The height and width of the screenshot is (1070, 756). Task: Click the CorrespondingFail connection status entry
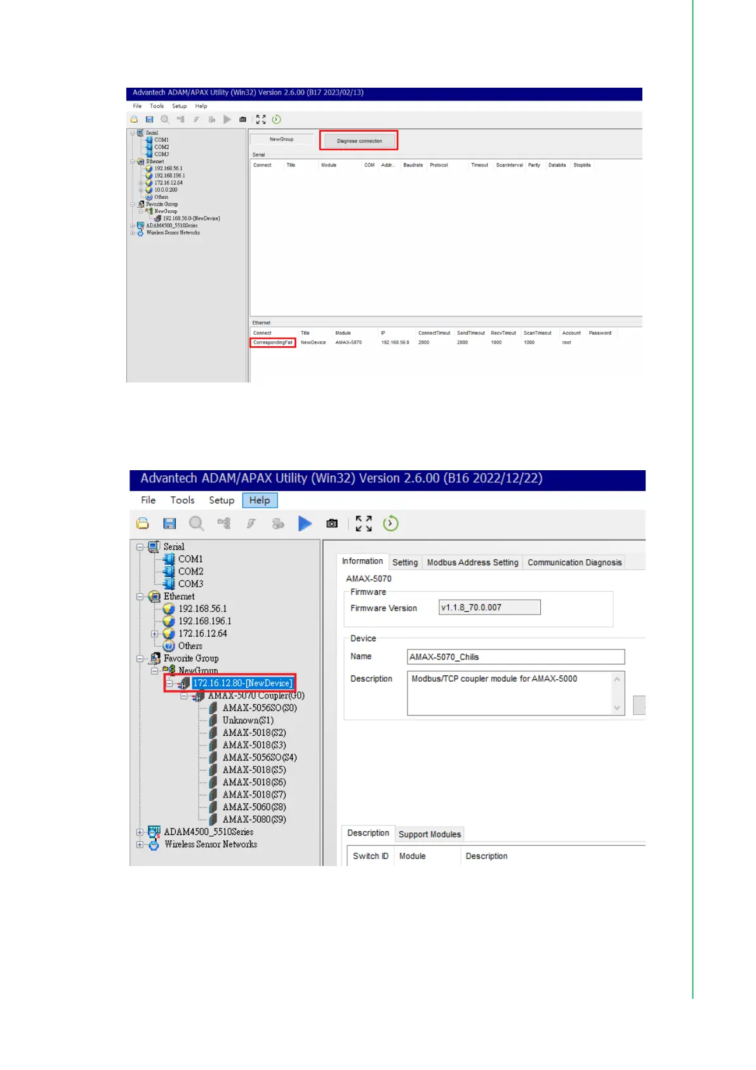tap(273, 342)
